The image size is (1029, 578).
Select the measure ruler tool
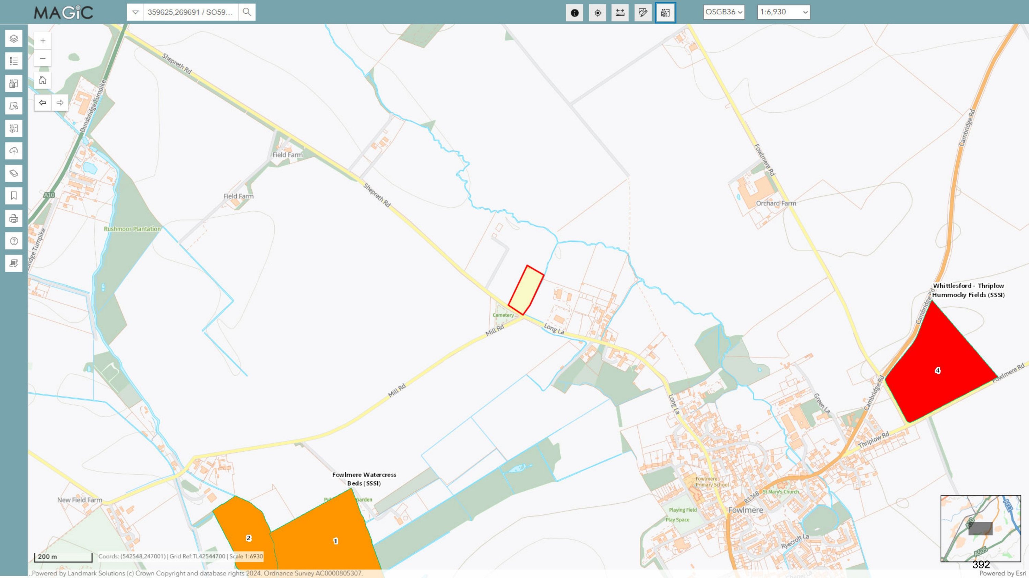(620, 13)
